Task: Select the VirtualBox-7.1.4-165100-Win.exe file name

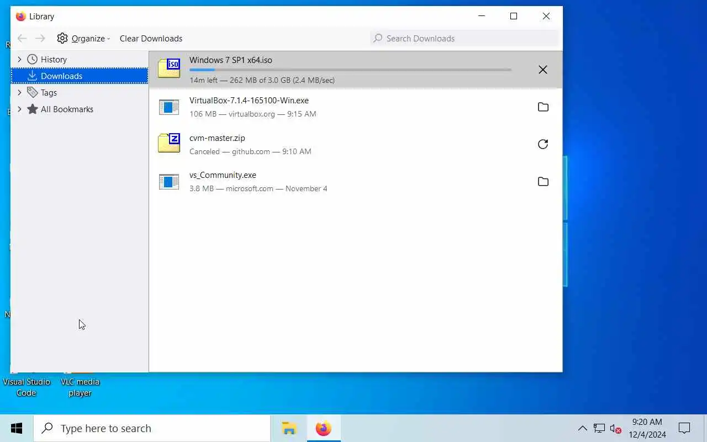Action: point(249,100)
